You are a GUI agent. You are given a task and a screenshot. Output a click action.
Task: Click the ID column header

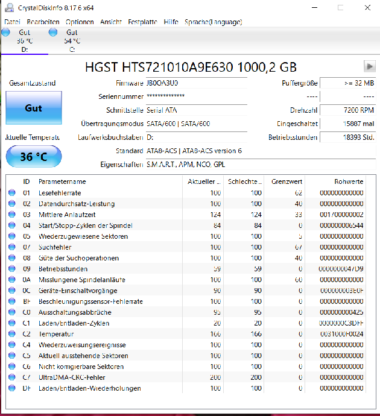(26, 181)
